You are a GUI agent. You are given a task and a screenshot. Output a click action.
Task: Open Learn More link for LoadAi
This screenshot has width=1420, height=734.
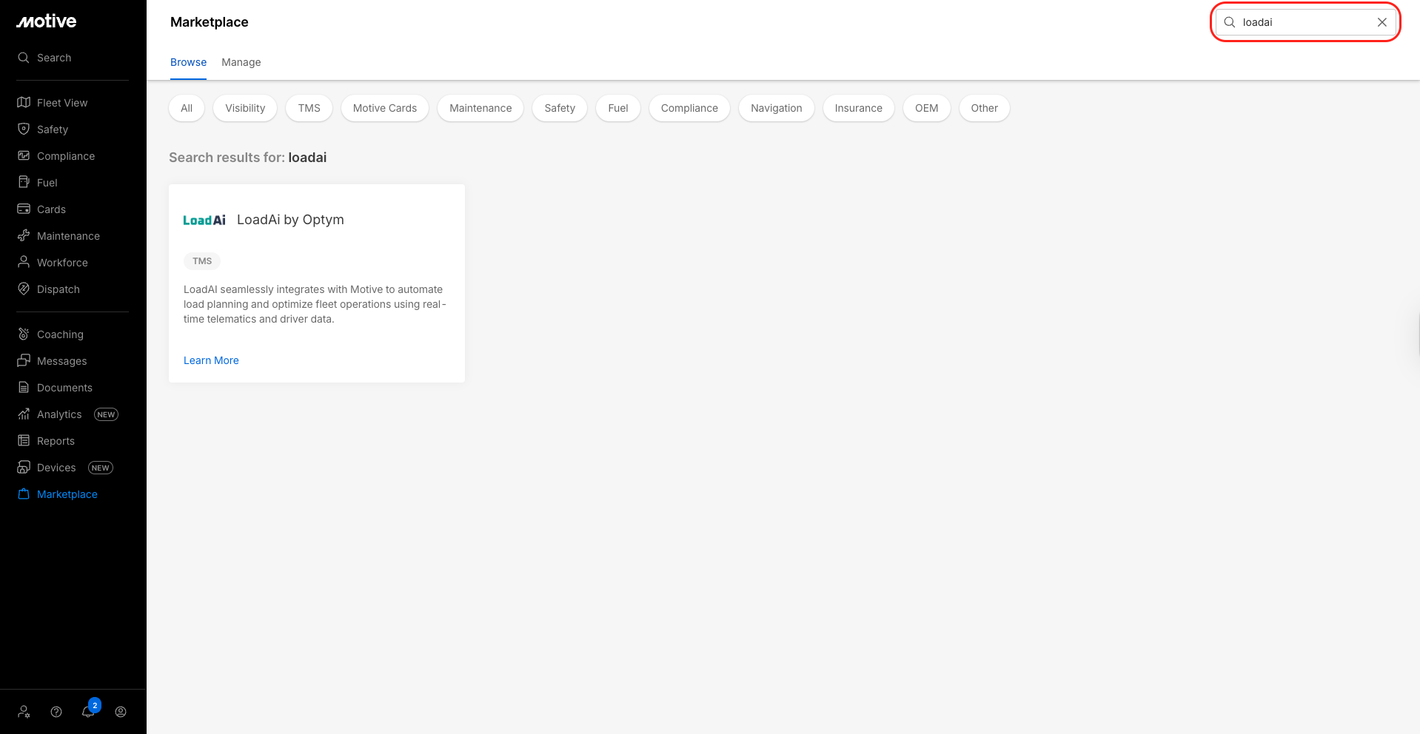point(211,360)
